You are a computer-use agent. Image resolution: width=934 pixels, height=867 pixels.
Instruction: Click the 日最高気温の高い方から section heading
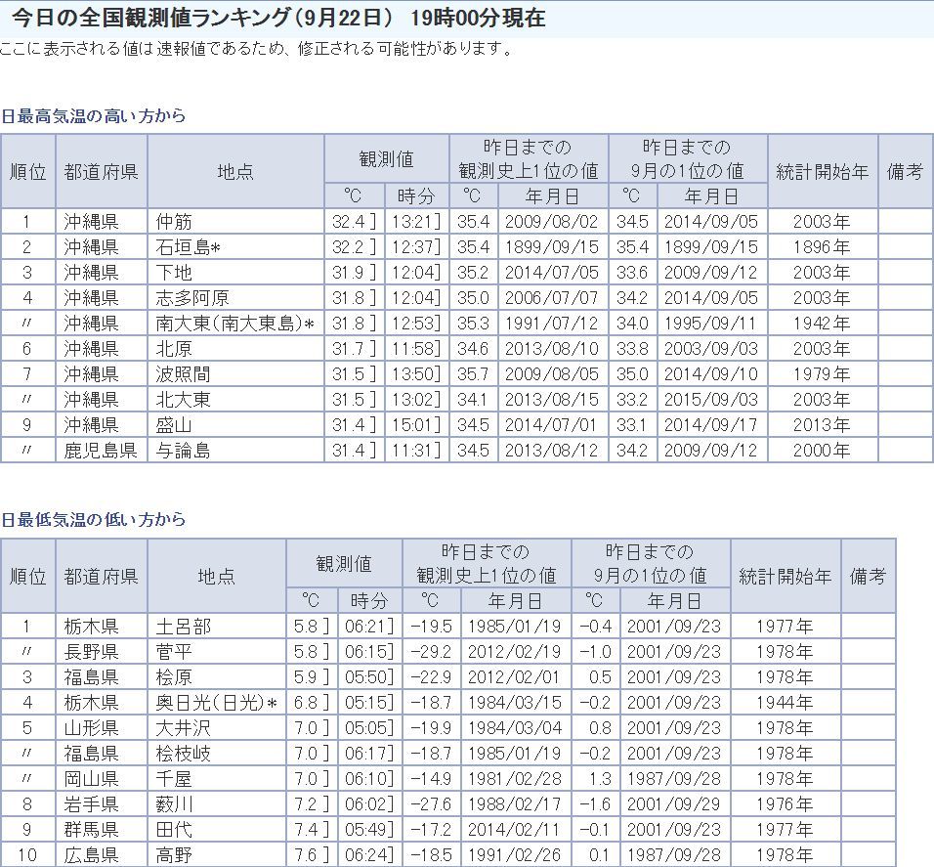click(x=93, y=115)
